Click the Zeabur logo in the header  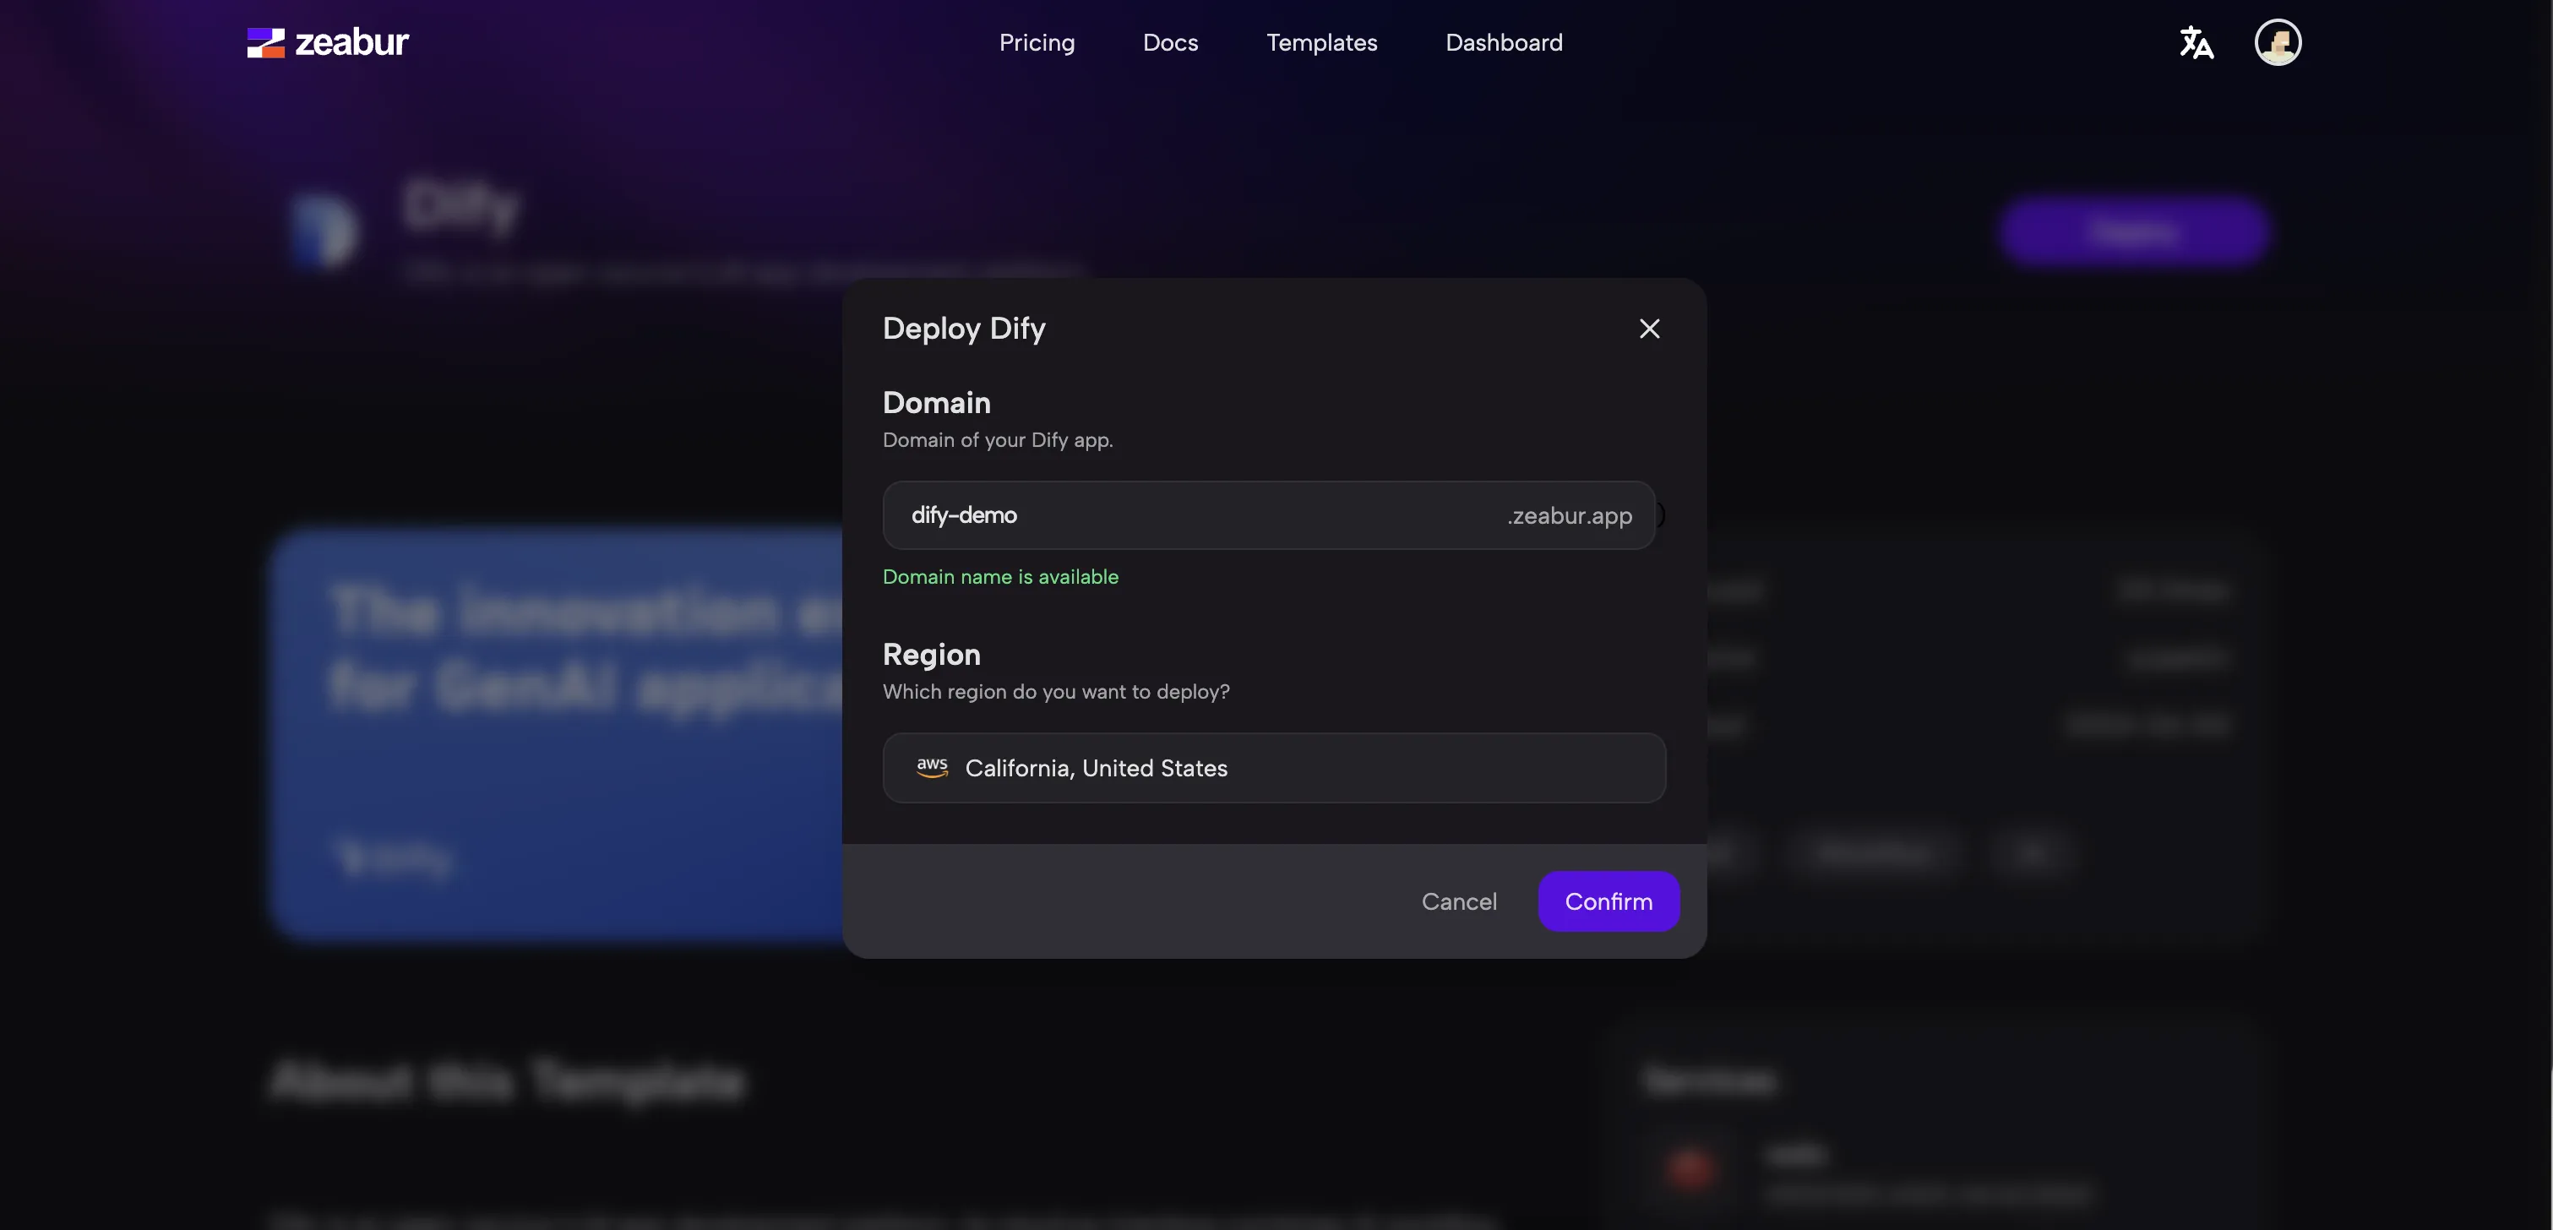[x=326, y=41]
